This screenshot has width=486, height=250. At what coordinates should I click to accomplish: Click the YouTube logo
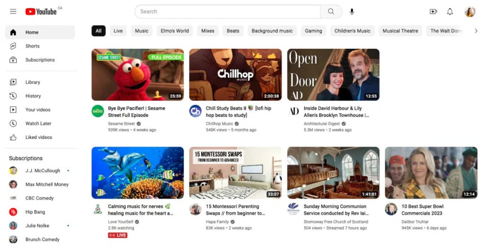[41, 11]
